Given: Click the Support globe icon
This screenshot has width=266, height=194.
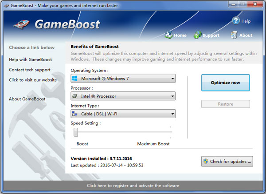Looking at the screenshot, I should pyautogui.click(x=198, y=35).
